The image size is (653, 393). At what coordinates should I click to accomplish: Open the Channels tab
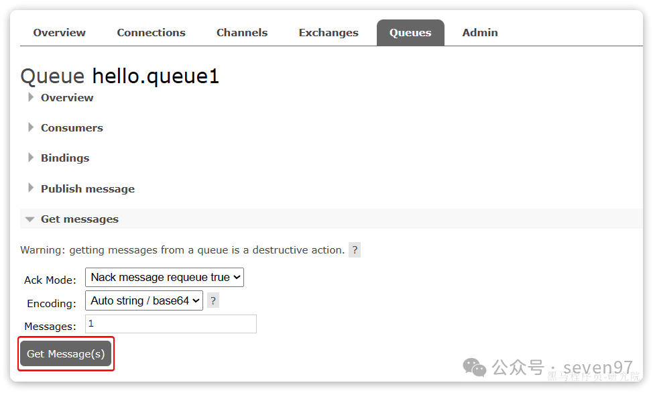tap(242, 32)
